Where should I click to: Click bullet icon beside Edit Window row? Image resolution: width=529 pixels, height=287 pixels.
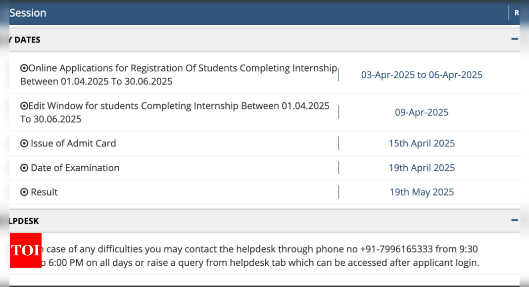(24, 106)
